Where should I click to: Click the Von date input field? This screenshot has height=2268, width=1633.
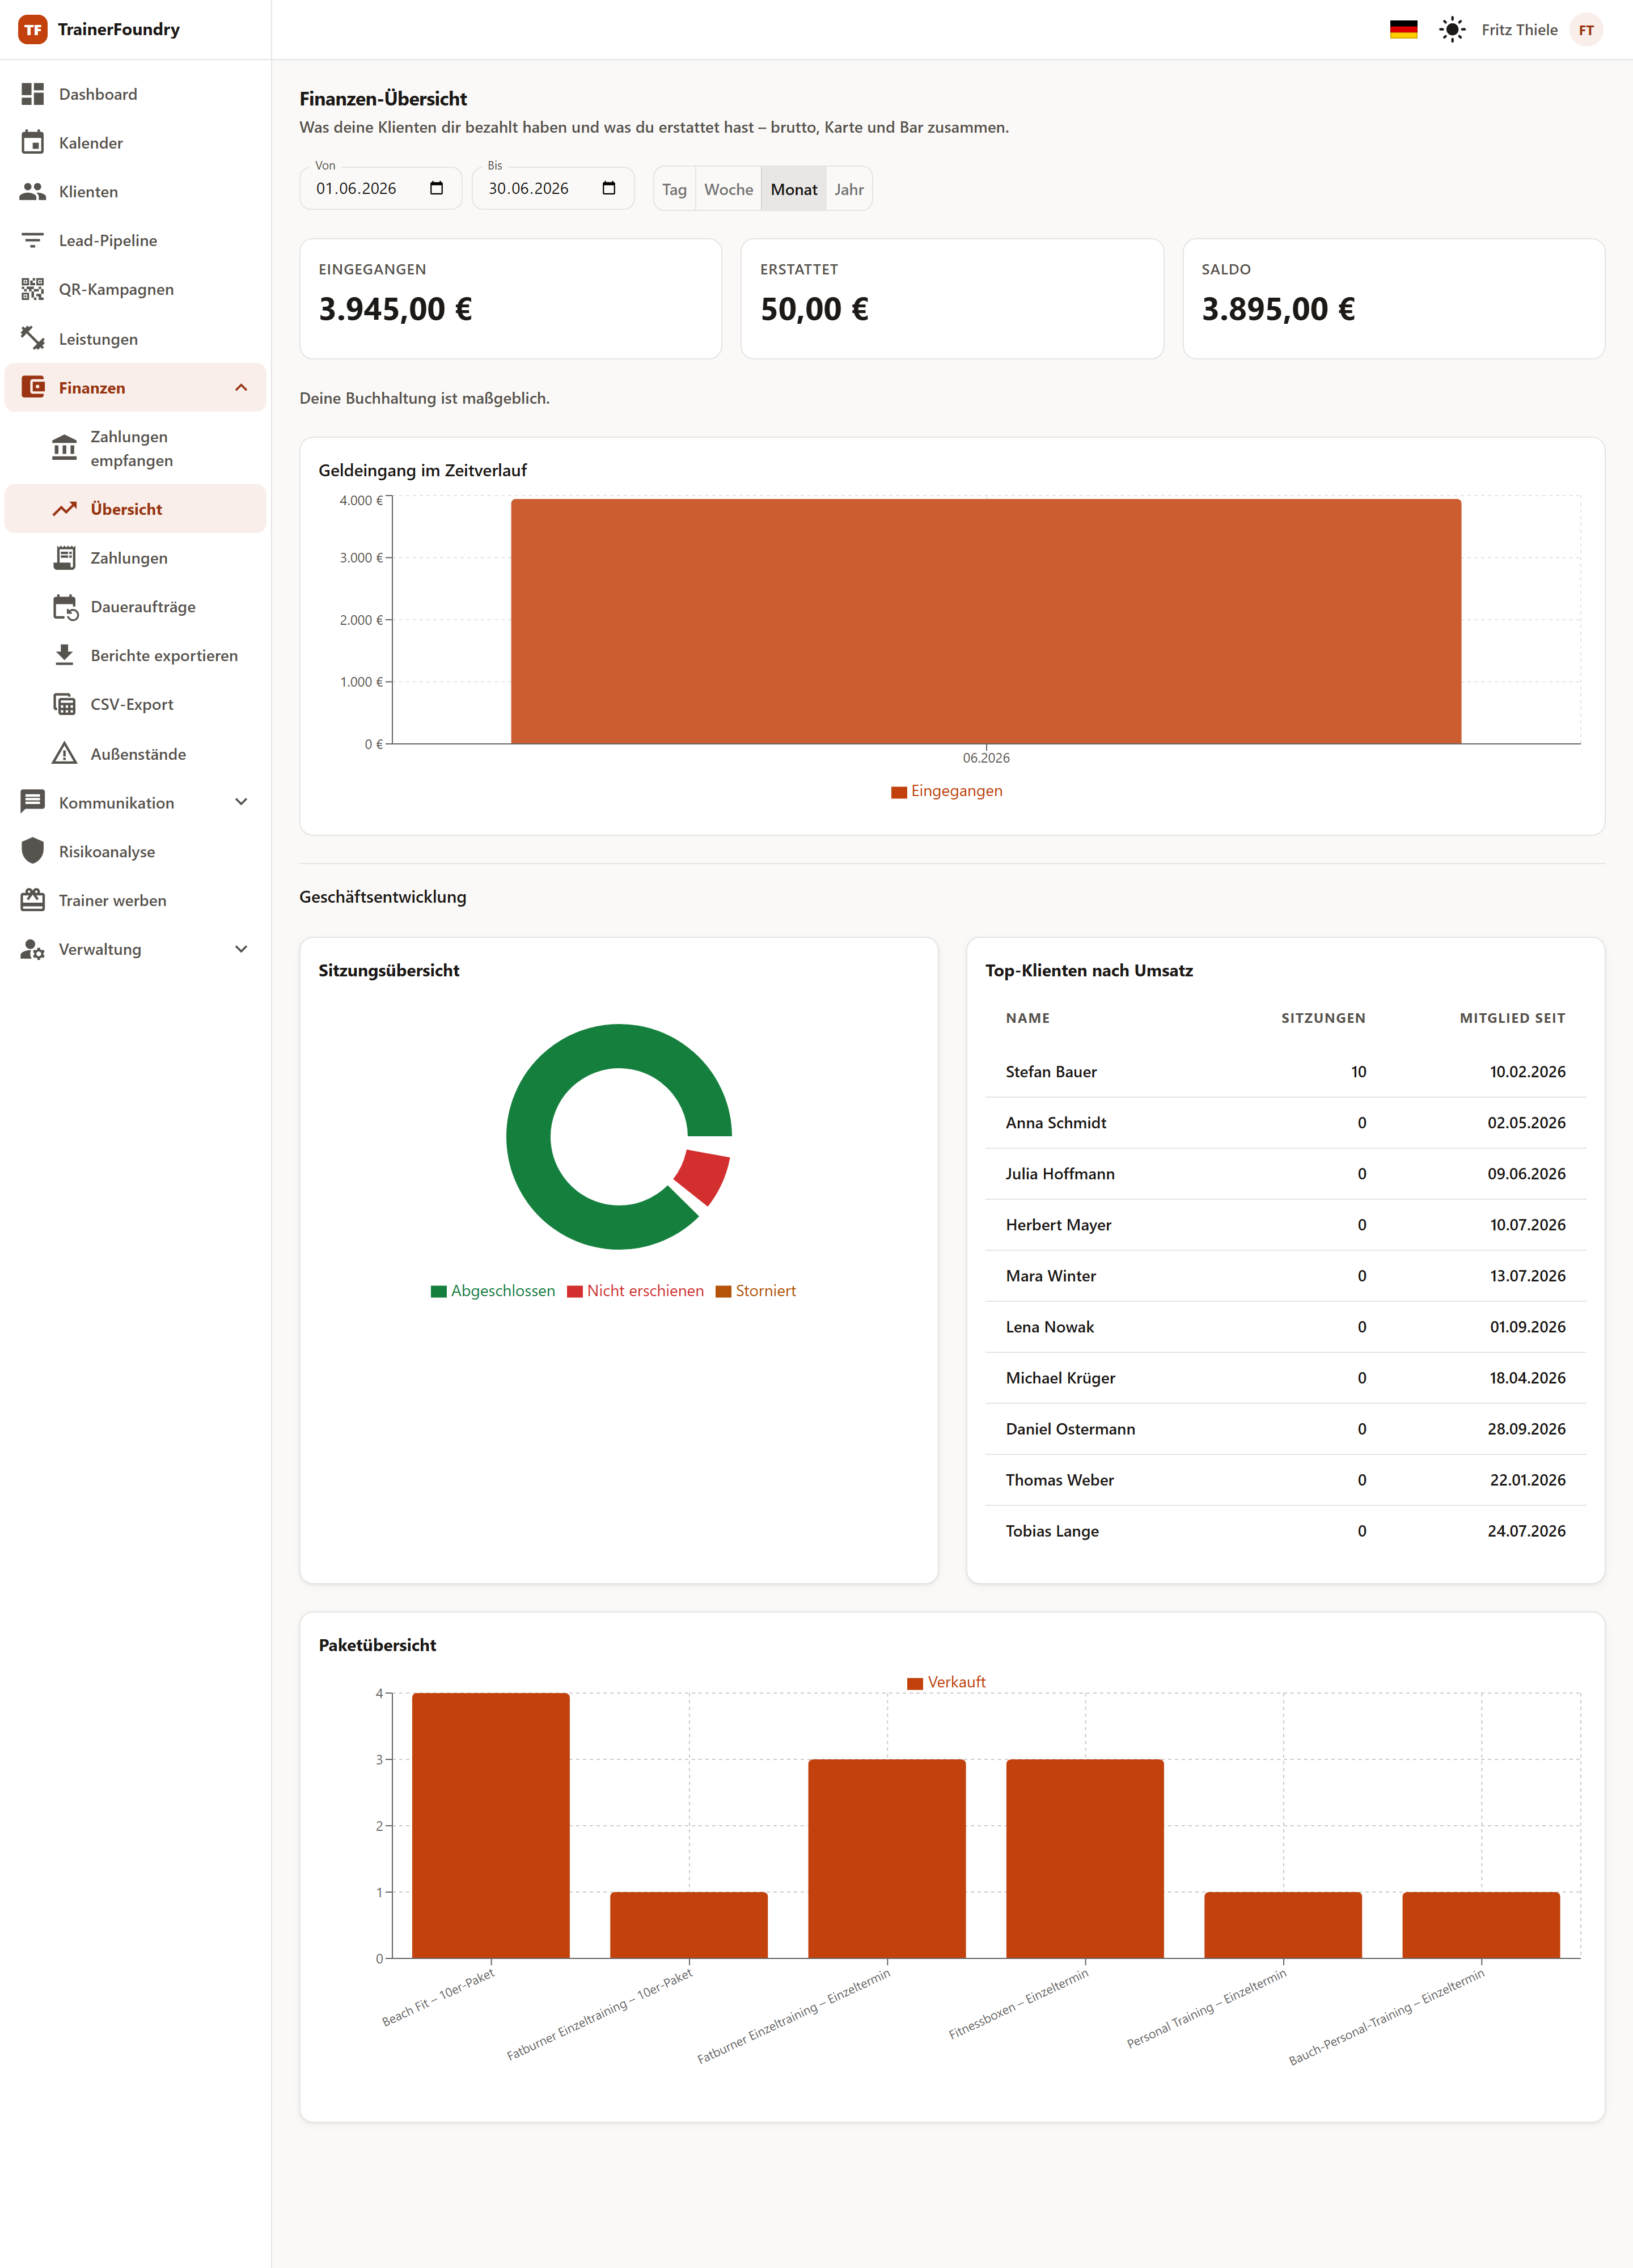click(380, 188)
